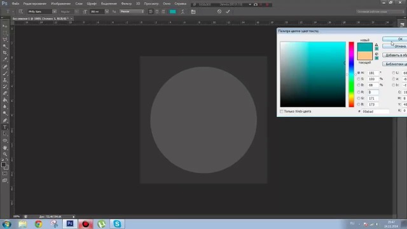Select the G green radio button
The image size is (407, 229).
359,99
